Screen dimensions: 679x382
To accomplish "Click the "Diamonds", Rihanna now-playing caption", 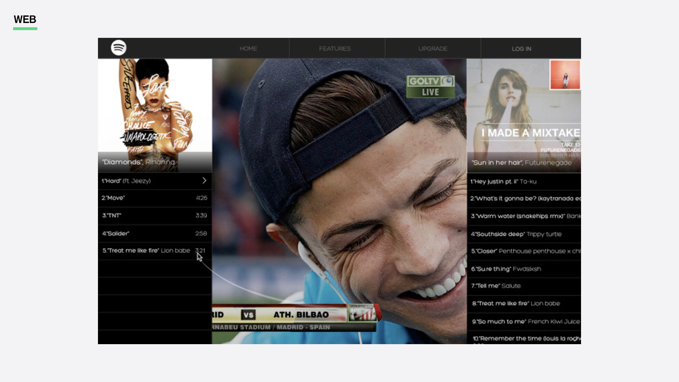I will (x=139, y=162).
